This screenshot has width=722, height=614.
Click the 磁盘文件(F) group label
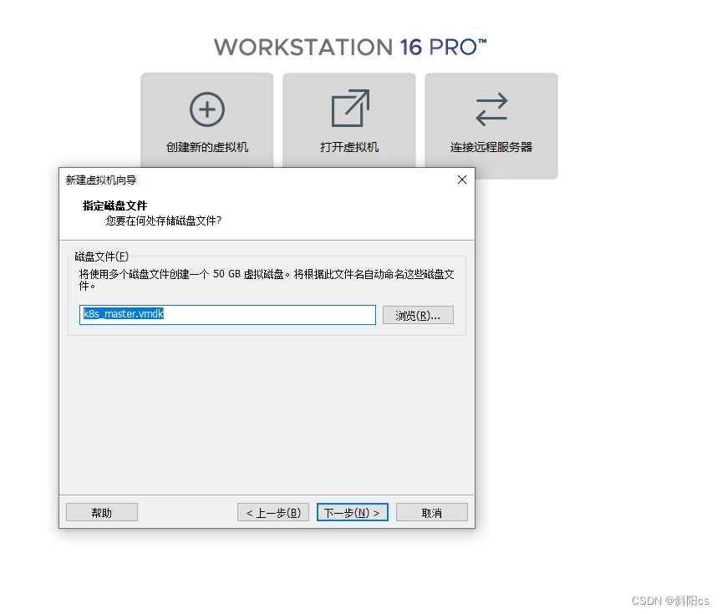[102, 256]
